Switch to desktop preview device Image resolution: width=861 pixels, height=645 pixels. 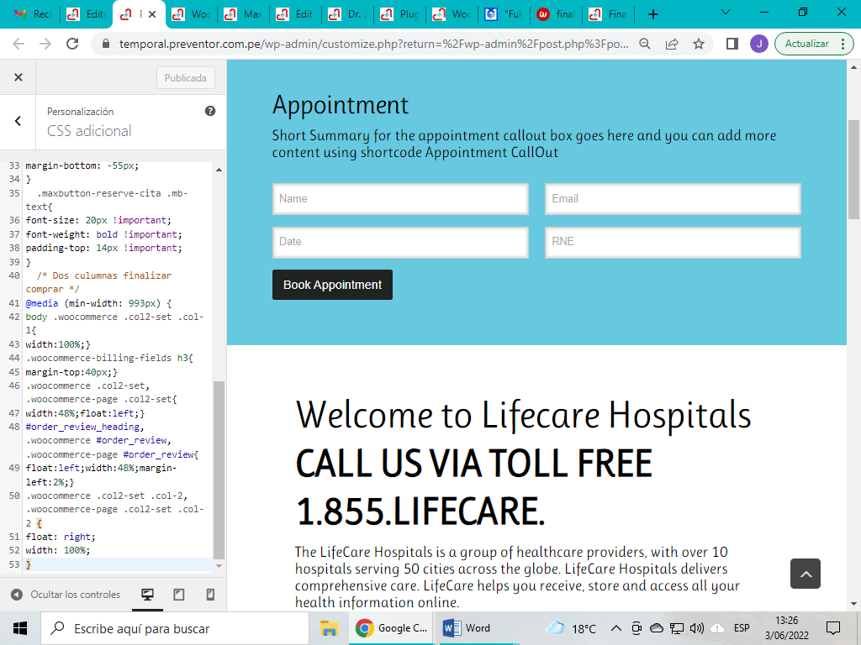click(148, 595)
